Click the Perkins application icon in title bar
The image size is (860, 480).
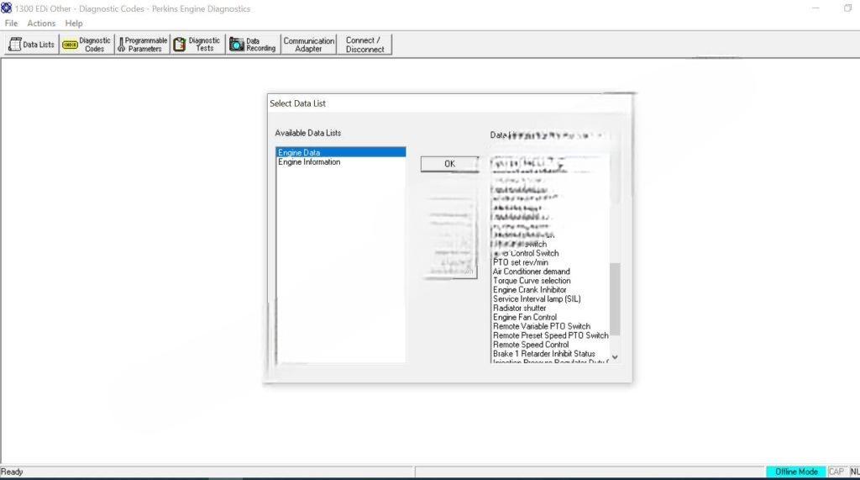(7, 8)
